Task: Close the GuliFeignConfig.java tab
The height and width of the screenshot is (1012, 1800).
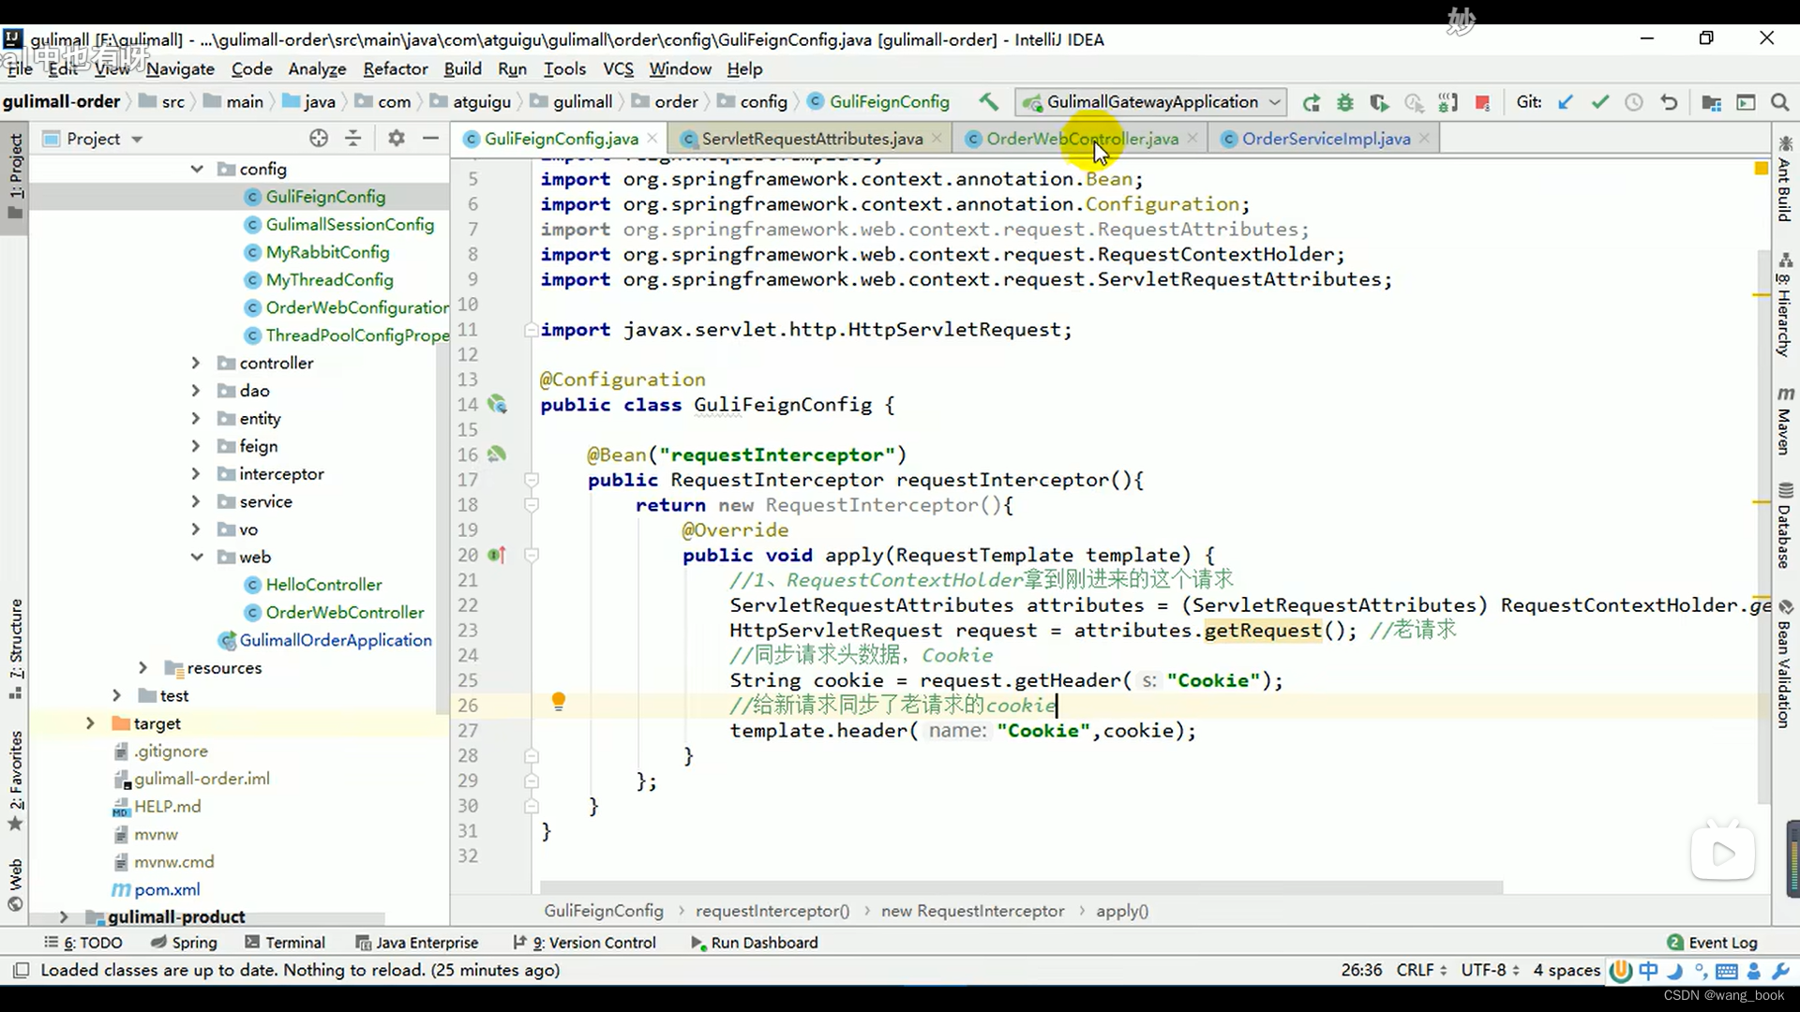Action: point(652,139)
